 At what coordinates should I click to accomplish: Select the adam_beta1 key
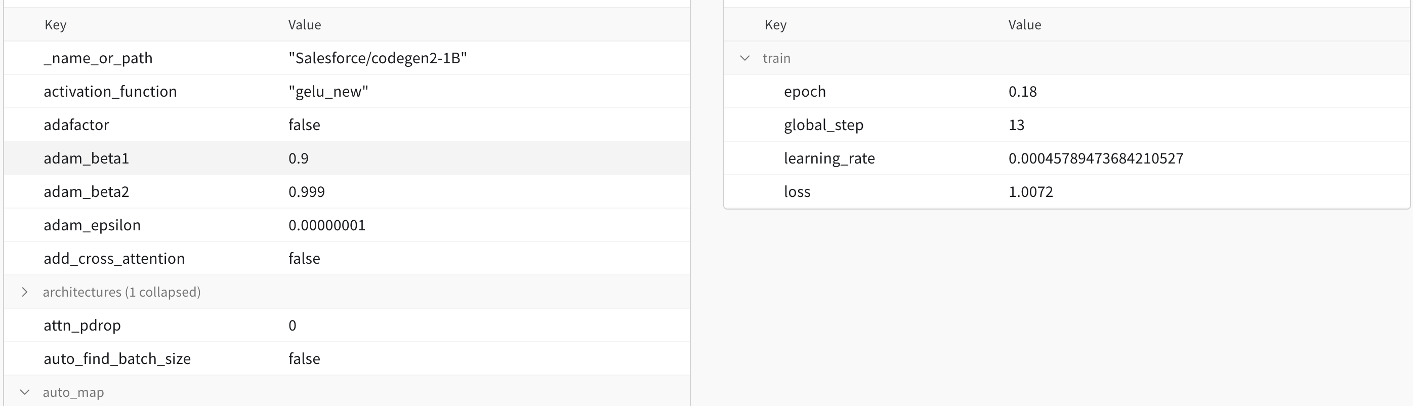(x=86, y=158)
